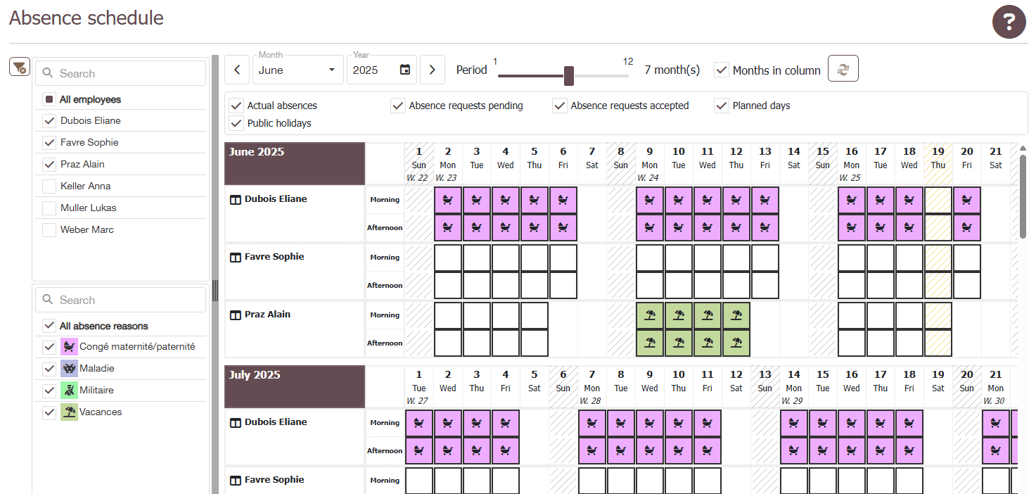Go to the next month arrow

coord(433,70)
